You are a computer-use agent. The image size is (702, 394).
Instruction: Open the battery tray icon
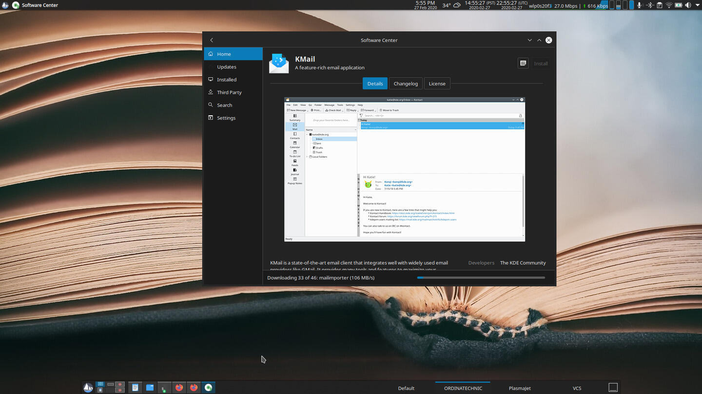[x=678, y=5]
